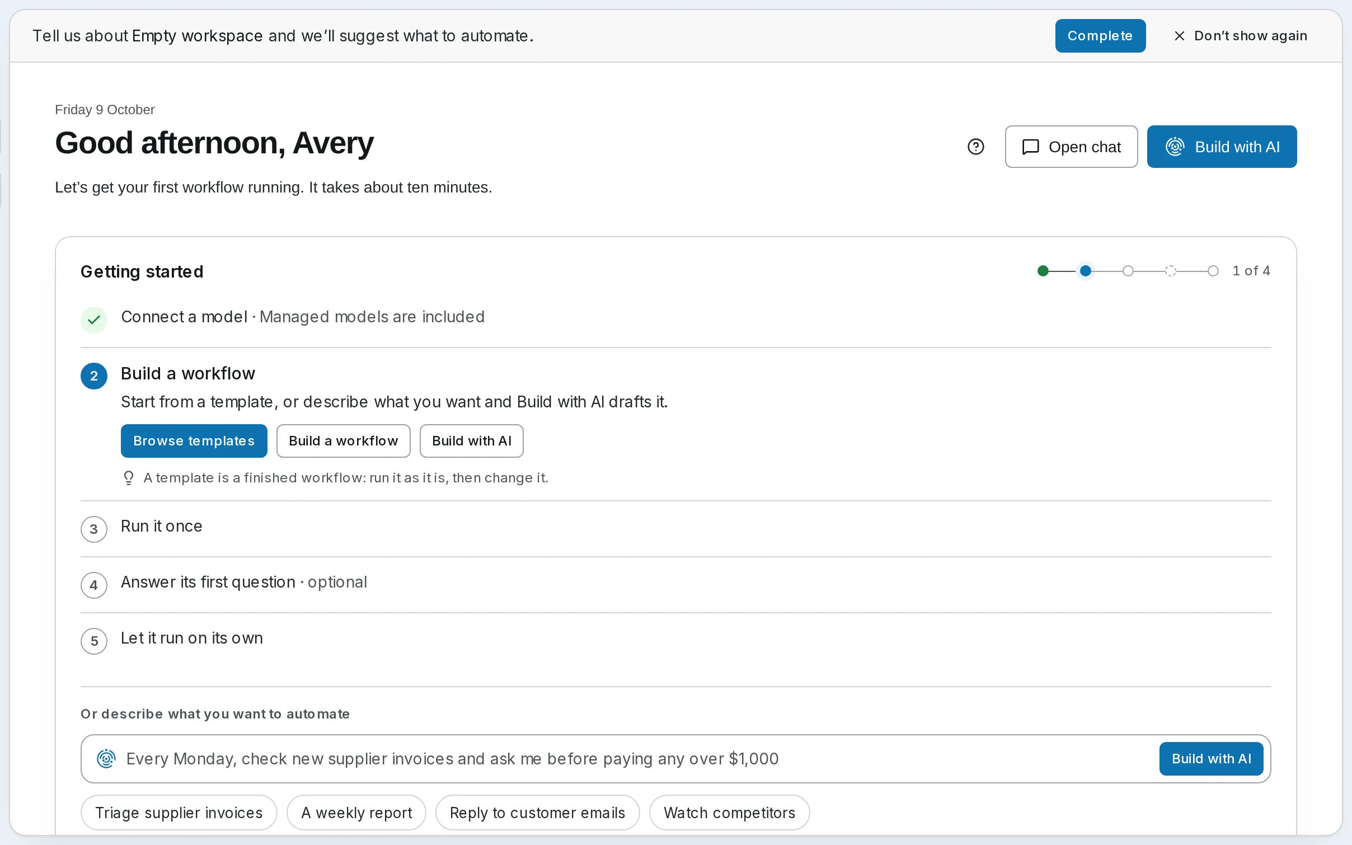1352x845 pixels.
Task: Click the Build a workflow step heading
Action: point(188,373)
